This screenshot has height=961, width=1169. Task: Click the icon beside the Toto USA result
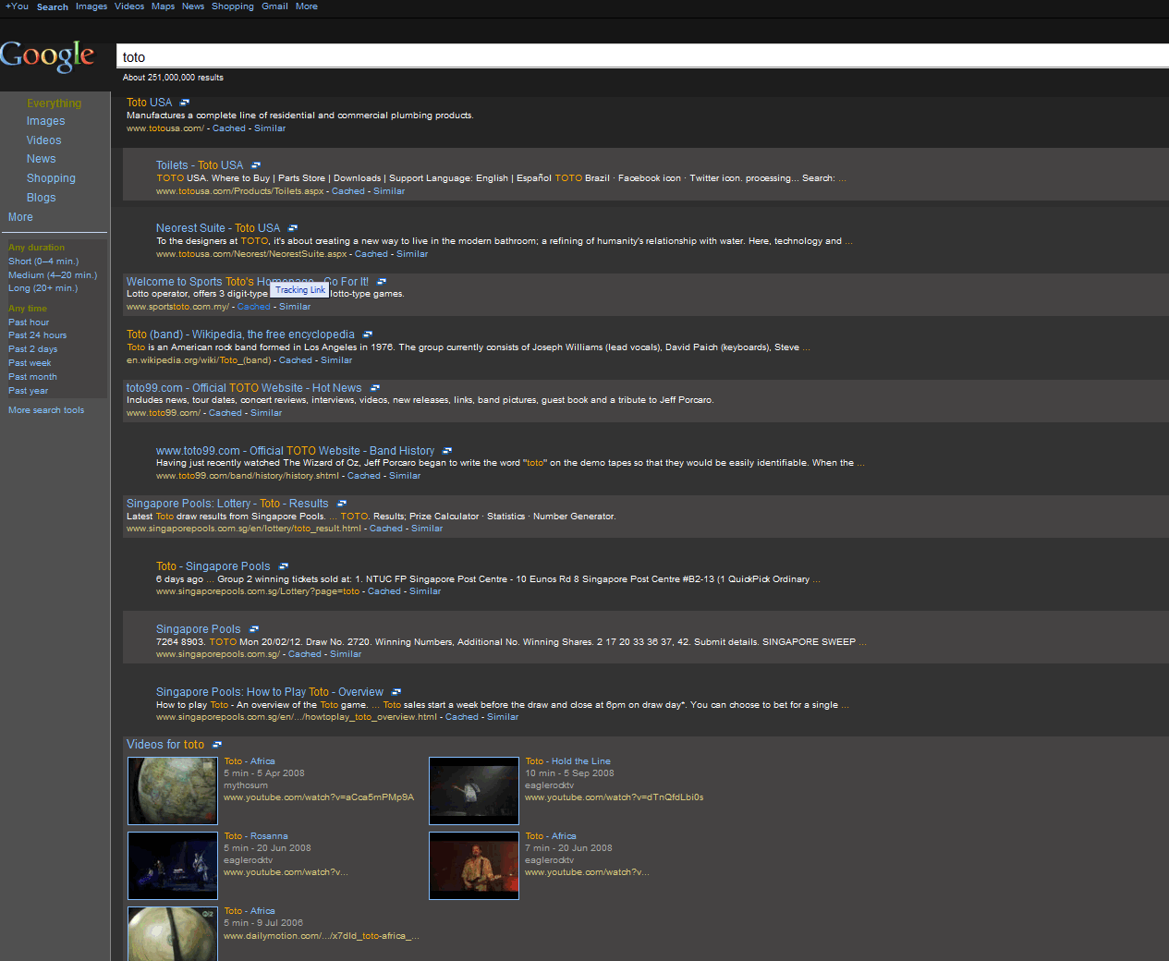click(184, 103)
